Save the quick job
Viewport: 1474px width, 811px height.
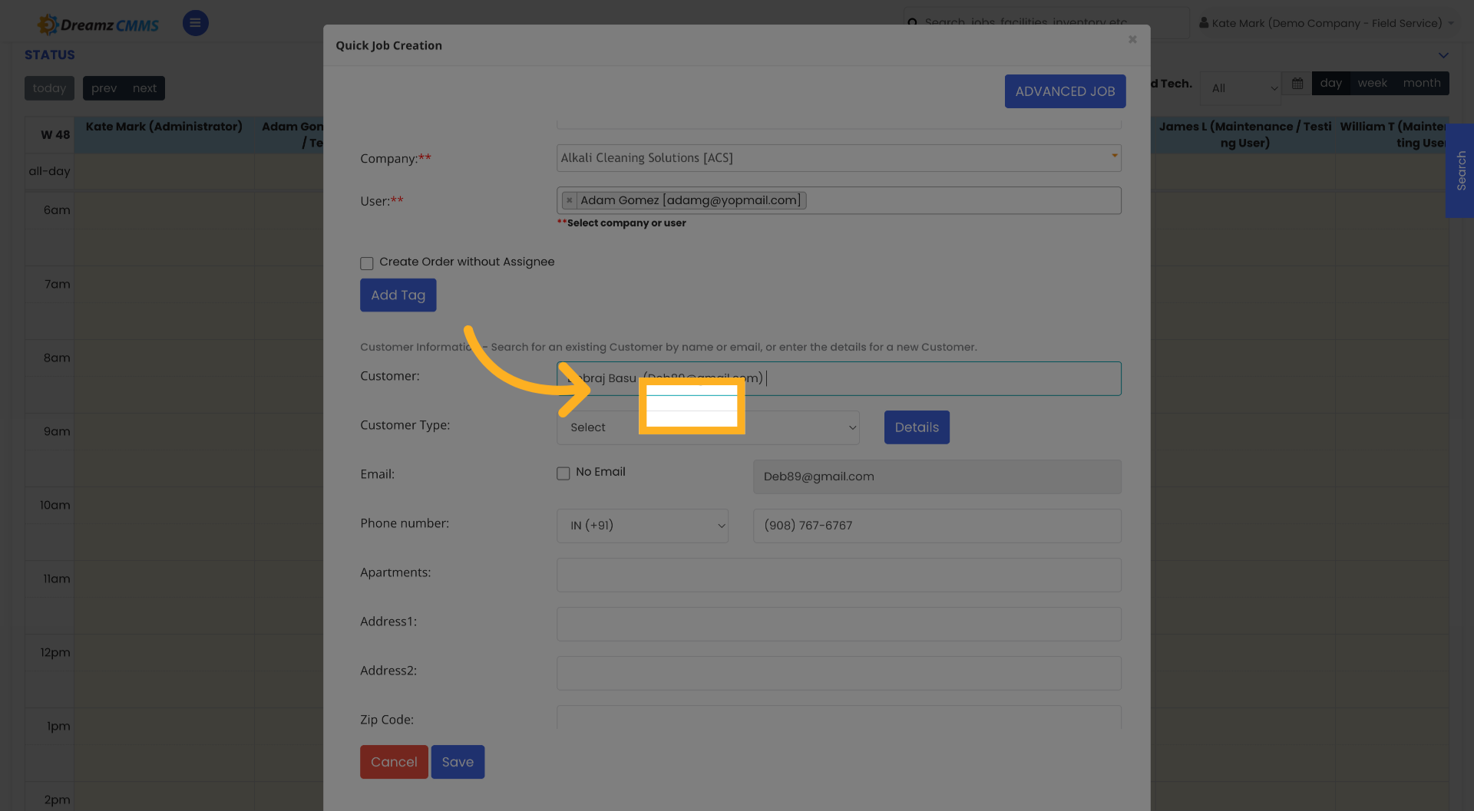click(458, 762)
